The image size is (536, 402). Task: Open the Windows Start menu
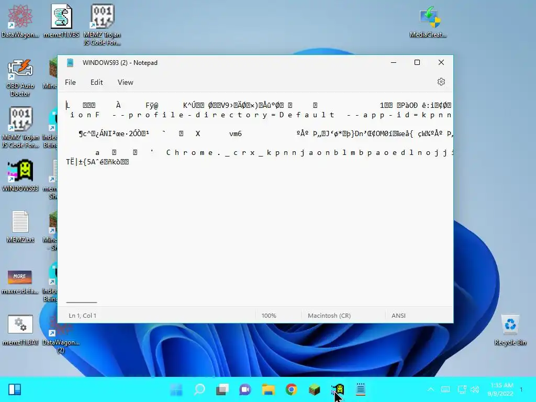point(176,389)
